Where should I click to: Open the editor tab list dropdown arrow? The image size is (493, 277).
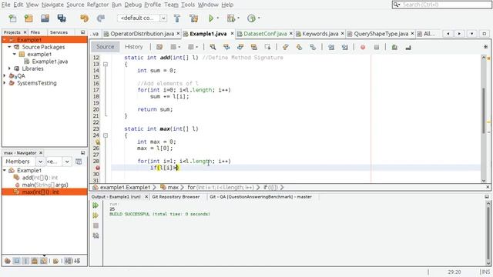[471, 34]
